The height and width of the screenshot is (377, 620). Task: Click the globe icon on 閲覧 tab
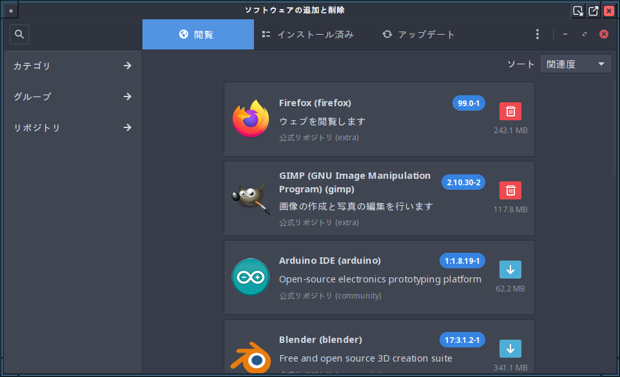coord(184,34)
